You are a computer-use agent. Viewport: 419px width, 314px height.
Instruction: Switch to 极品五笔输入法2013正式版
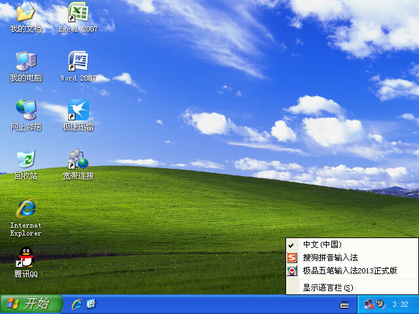point(352,271)
